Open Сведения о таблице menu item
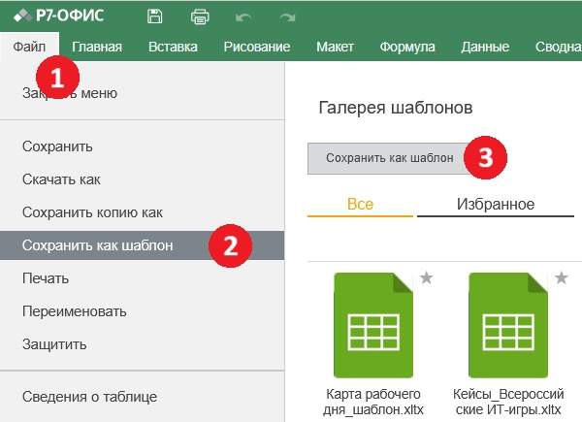The height and width of the screenshot is (422, 582). click(143, 397)
